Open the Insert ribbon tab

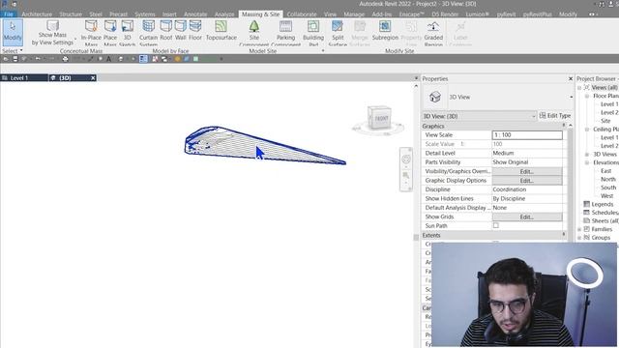click(x=169, y=14)
